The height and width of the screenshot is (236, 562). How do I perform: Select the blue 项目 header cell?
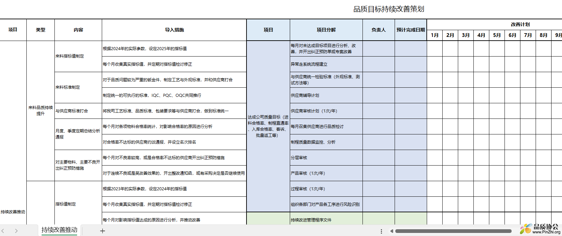click(x=268, y=30)
